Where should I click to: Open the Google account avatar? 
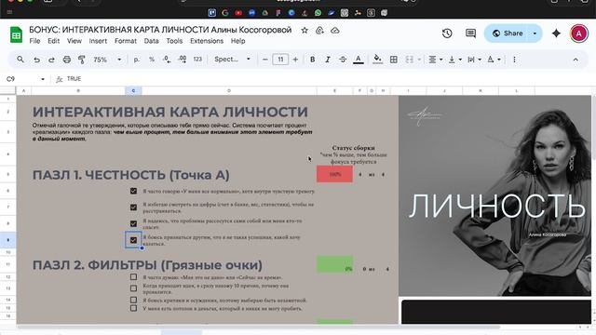(x=579, y=33)
